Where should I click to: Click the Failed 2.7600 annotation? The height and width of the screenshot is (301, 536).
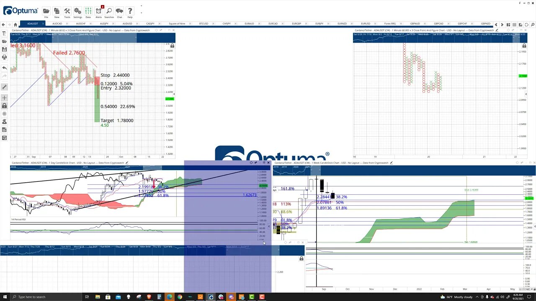(69, 53)
